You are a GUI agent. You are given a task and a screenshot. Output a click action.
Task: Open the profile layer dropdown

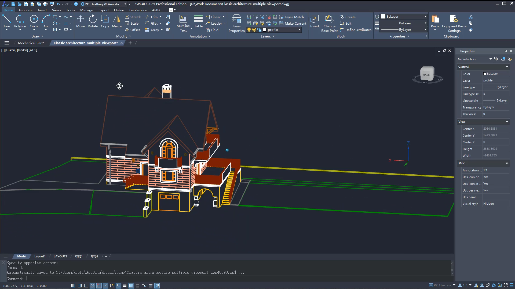pos(299,30)
